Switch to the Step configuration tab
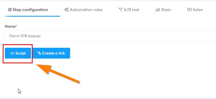Viewport: 216px width, 99px height. click(x=28, y=10)
